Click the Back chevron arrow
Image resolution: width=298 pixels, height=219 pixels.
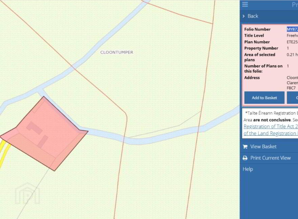pyautogui.click(x=243, y=16)
